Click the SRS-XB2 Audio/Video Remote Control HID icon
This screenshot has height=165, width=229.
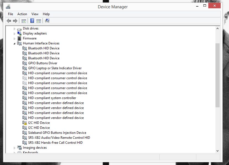[25, 138]
